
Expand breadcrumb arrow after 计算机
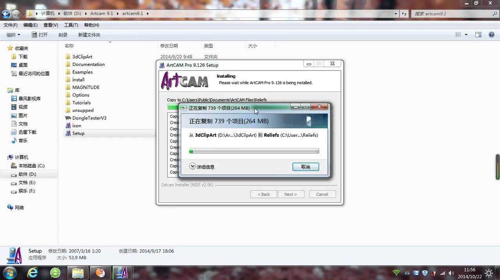coord(60,14)
